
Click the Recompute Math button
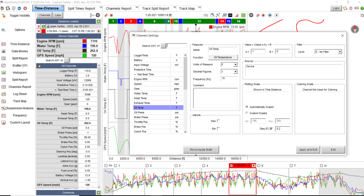tap(201, 150)
